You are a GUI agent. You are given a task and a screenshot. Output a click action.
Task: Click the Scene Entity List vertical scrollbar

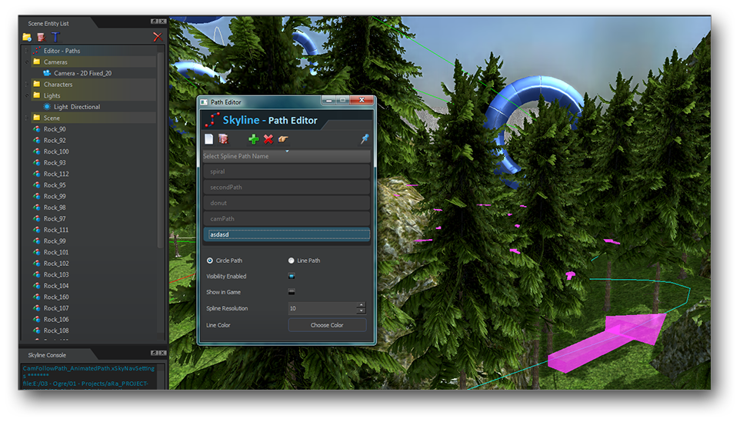click(161, 151)
